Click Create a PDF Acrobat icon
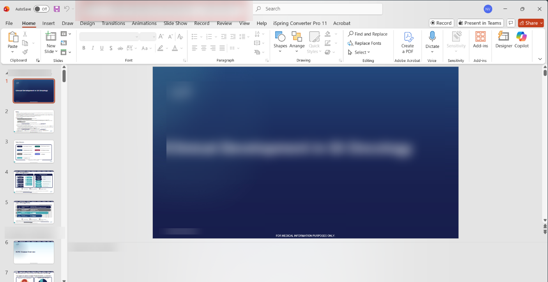The width and height of the screenshot is (548, 282). click(408, 42)
